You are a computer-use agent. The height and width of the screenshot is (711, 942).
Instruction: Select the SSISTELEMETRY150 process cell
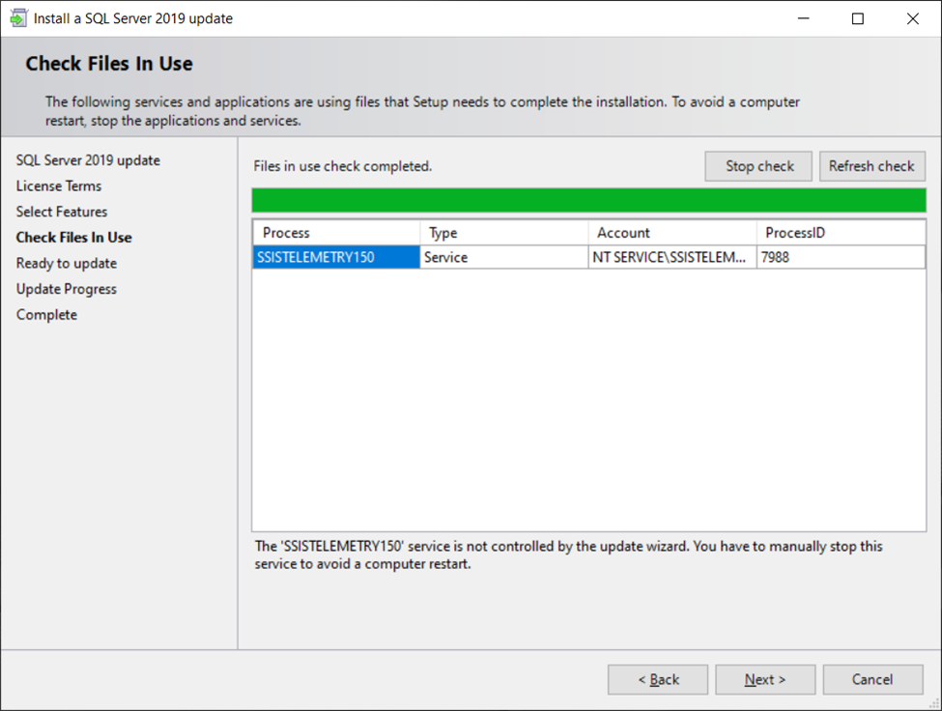(336, 257)
